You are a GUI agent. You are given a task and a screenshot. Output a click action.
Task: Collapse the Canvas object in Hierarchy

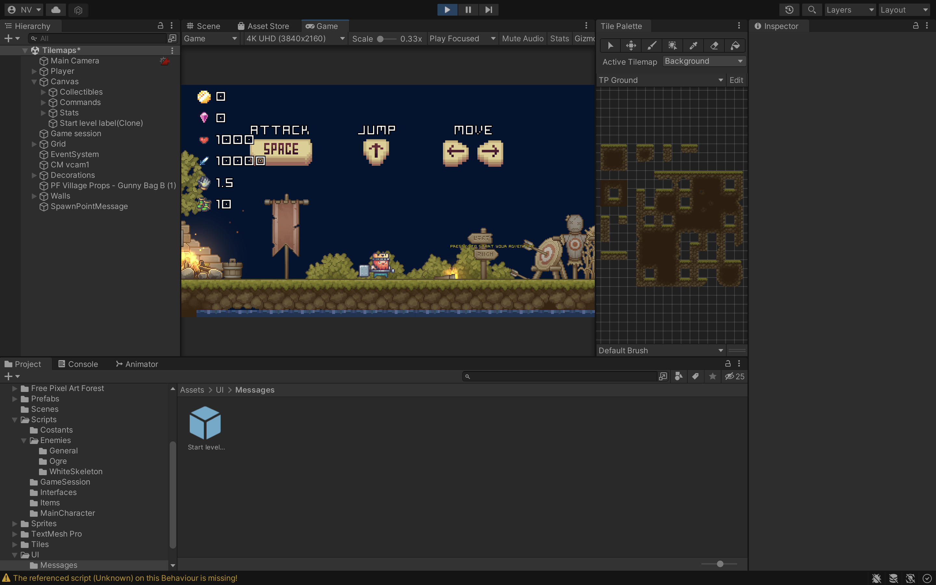[x=34, y=82]
